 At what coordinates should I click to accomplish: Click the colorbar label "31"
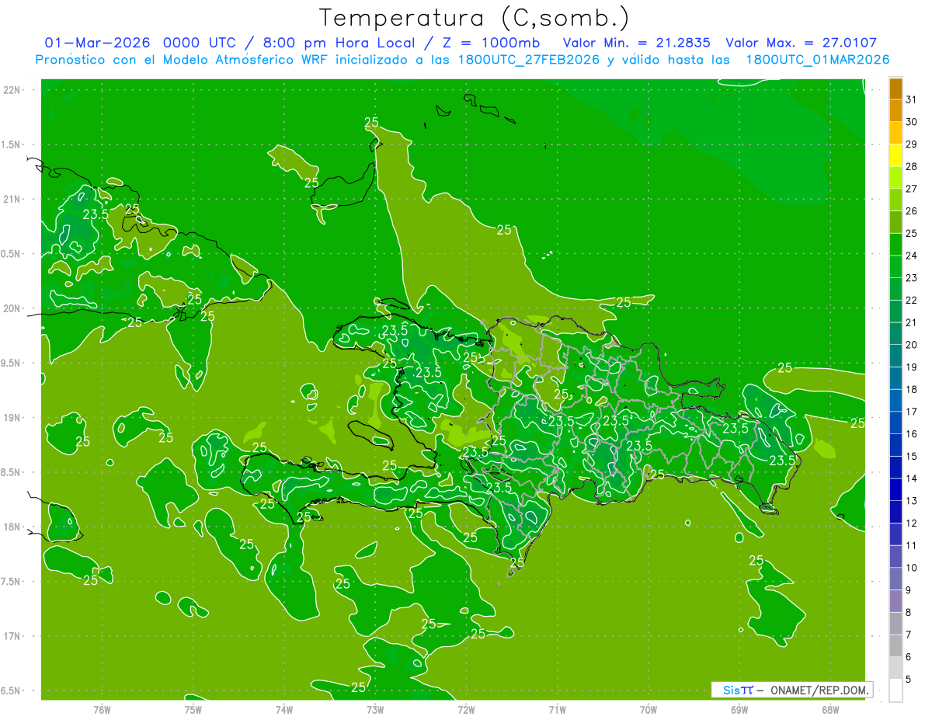point(912,99)
